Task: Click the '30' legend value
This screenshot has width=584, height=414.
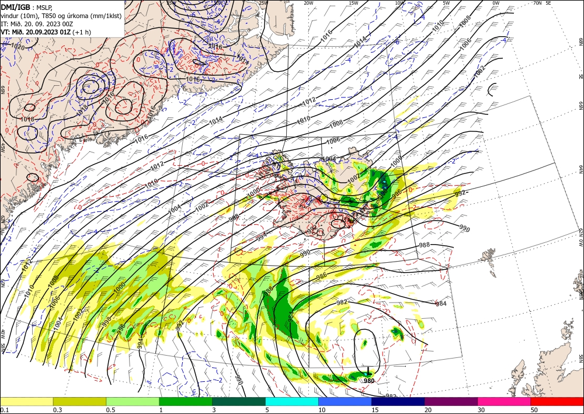Action: pyautogui.click(x=481, y=410)
